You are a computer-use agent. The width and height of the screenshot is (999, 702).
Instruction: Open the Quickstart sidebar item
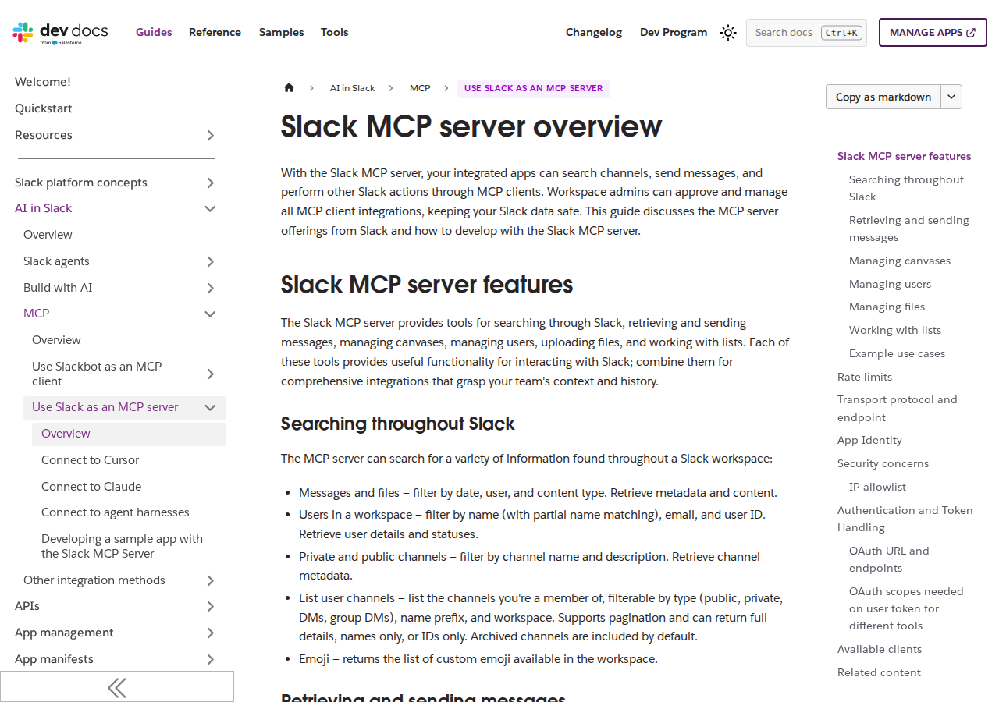click(44, 108)
